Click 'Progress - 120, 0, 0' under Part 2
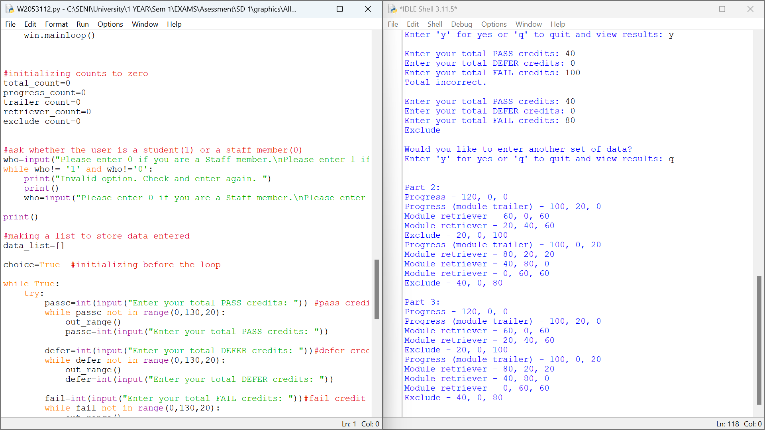This screenshot has height=430, width=765. (456, 197)
